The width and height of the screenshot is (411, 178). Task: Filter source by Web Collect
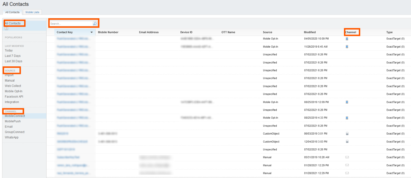(x=13, y=86)
